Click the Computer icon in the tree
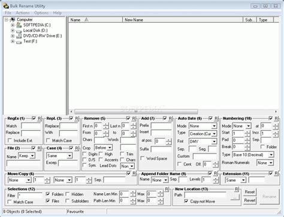 (x=13, y=20)
